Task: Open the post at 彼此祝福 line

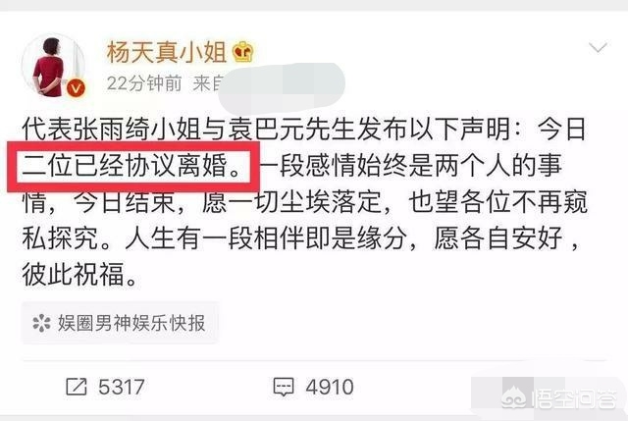Action: 80,275
